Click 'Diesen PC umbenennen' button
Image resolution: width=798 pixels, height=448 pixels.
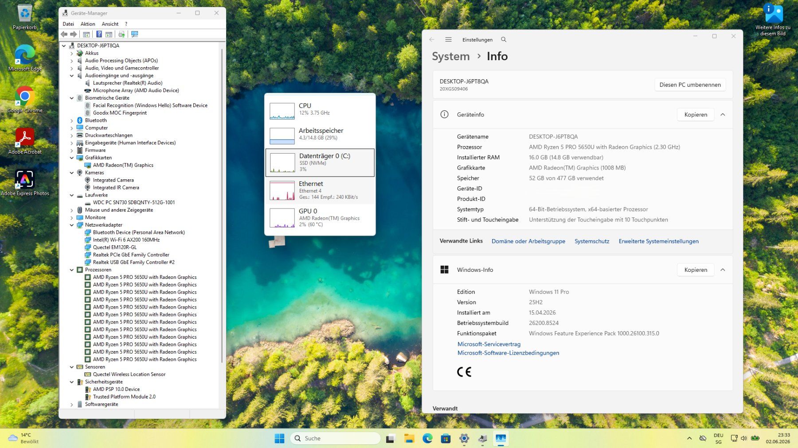[x=690, y=85]
